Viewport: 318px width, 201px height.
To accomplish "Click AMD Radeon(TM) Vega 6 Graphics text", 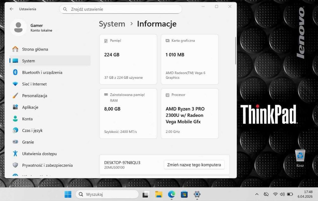I will (x=185, y=75).
